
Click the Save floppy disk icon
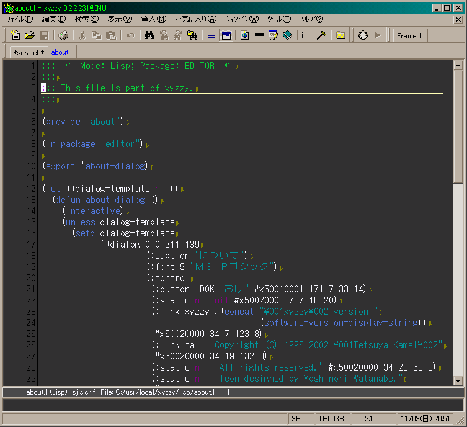(44, 35)
